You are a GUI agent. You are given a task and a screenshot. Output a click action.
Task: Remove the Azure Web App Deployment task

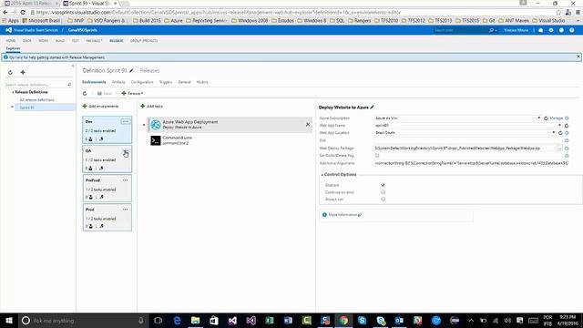pyautogui.click(x=308, y=125)
